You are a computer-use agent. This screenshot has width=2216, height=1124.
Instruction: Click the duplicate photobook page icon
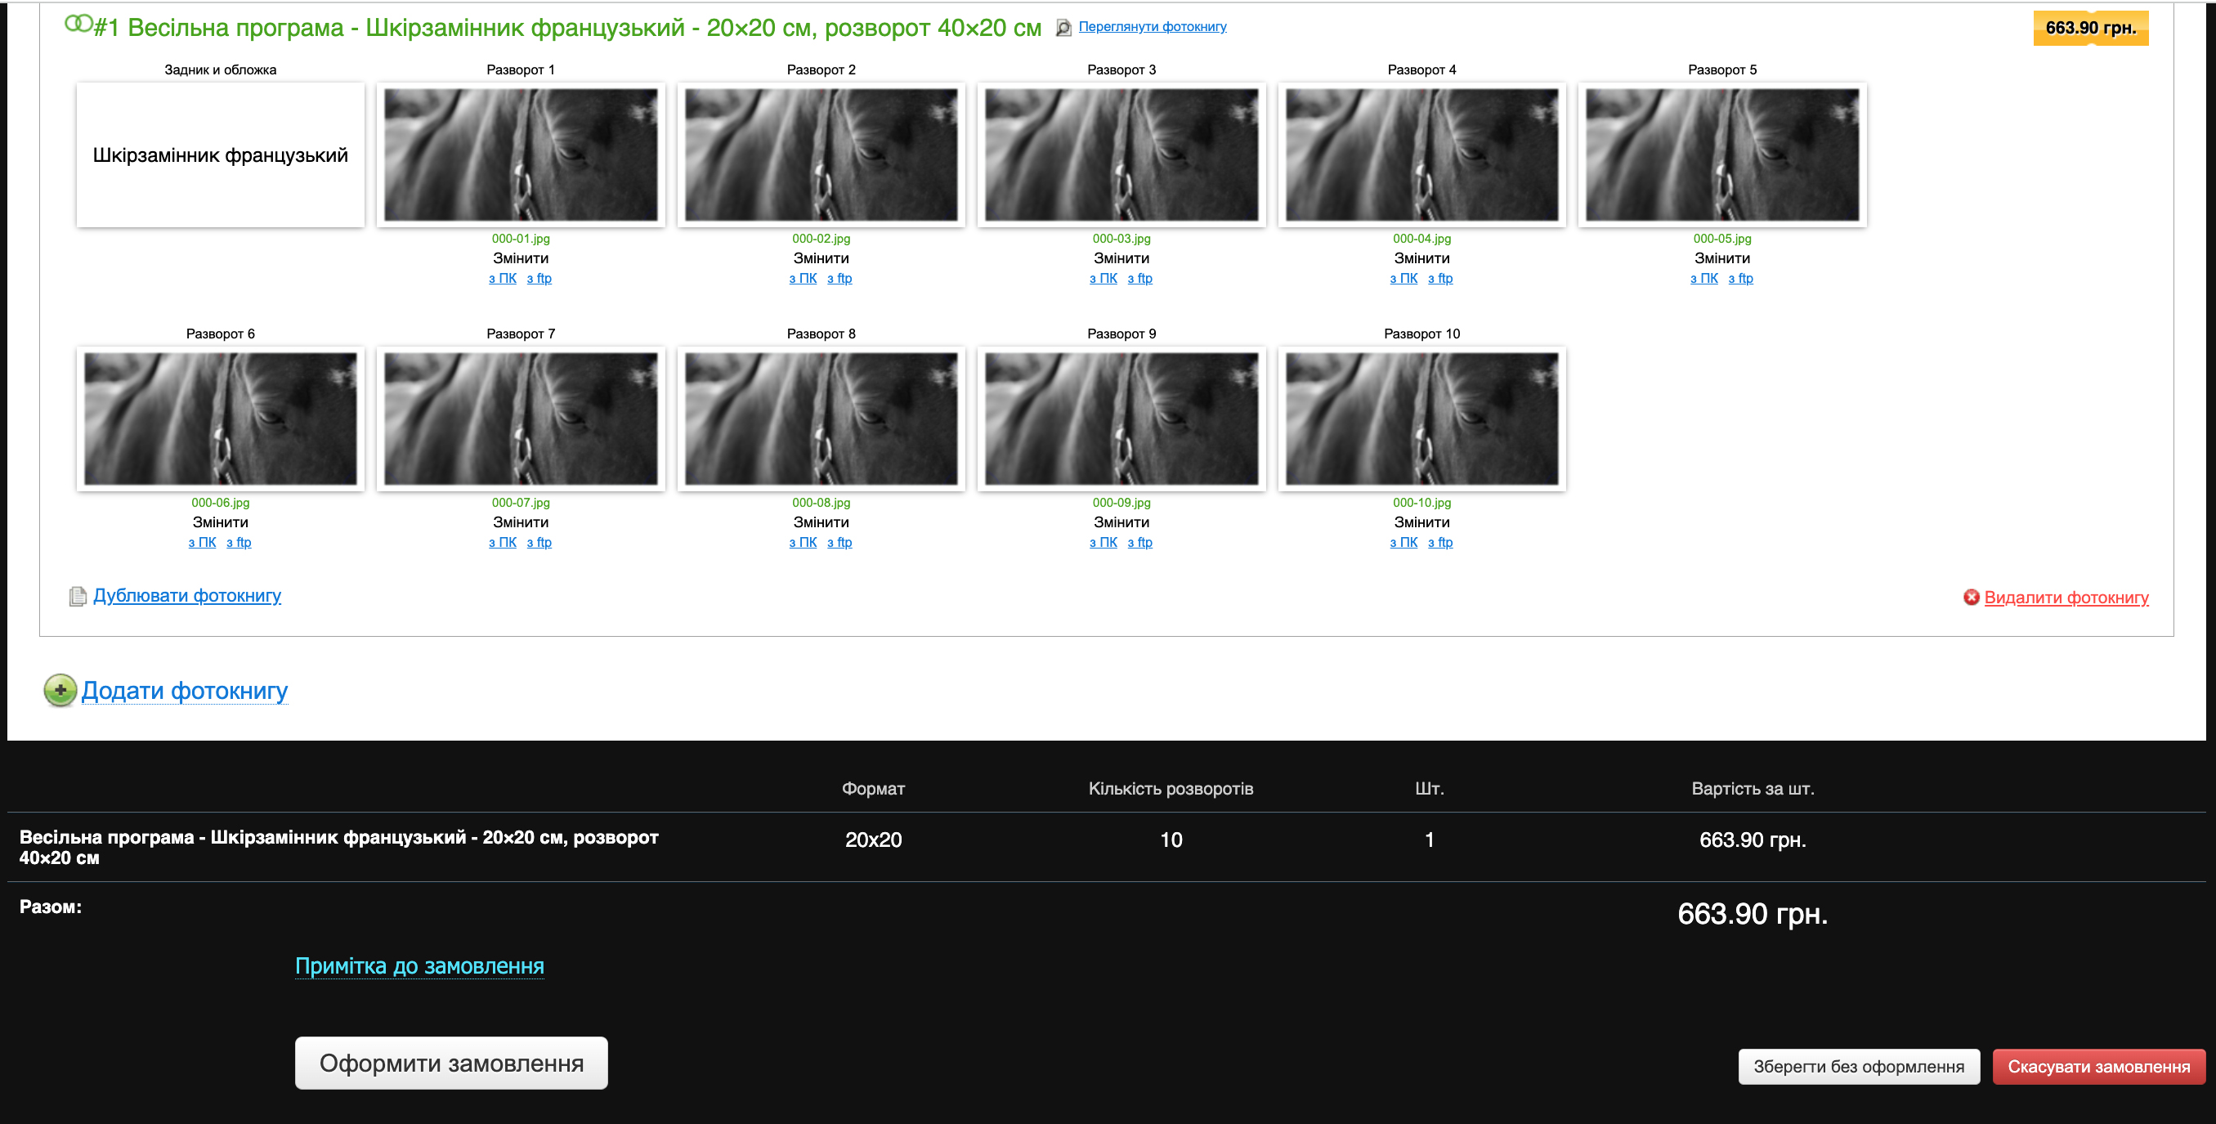tap(78, 596)
